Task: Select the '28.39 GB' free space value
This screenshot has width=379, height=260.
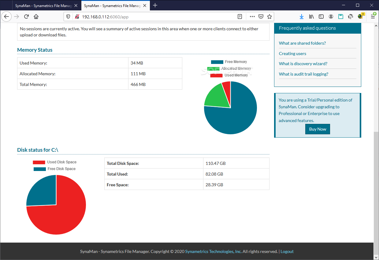Action: point(214,185)
